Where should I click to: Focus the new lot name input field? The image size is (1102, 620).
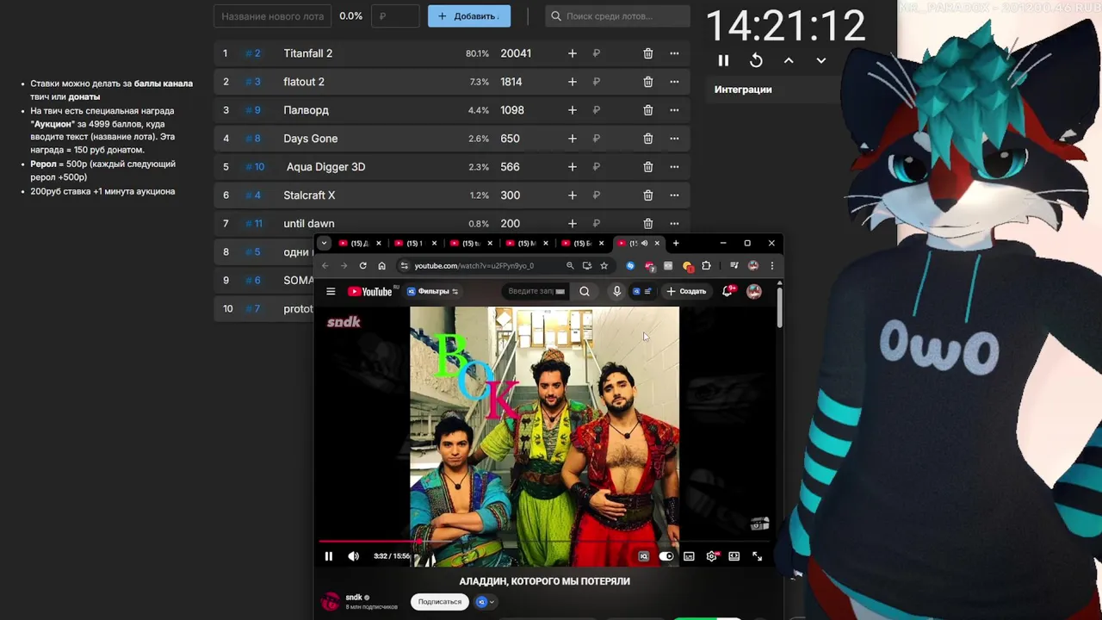[x=273, y=15]
